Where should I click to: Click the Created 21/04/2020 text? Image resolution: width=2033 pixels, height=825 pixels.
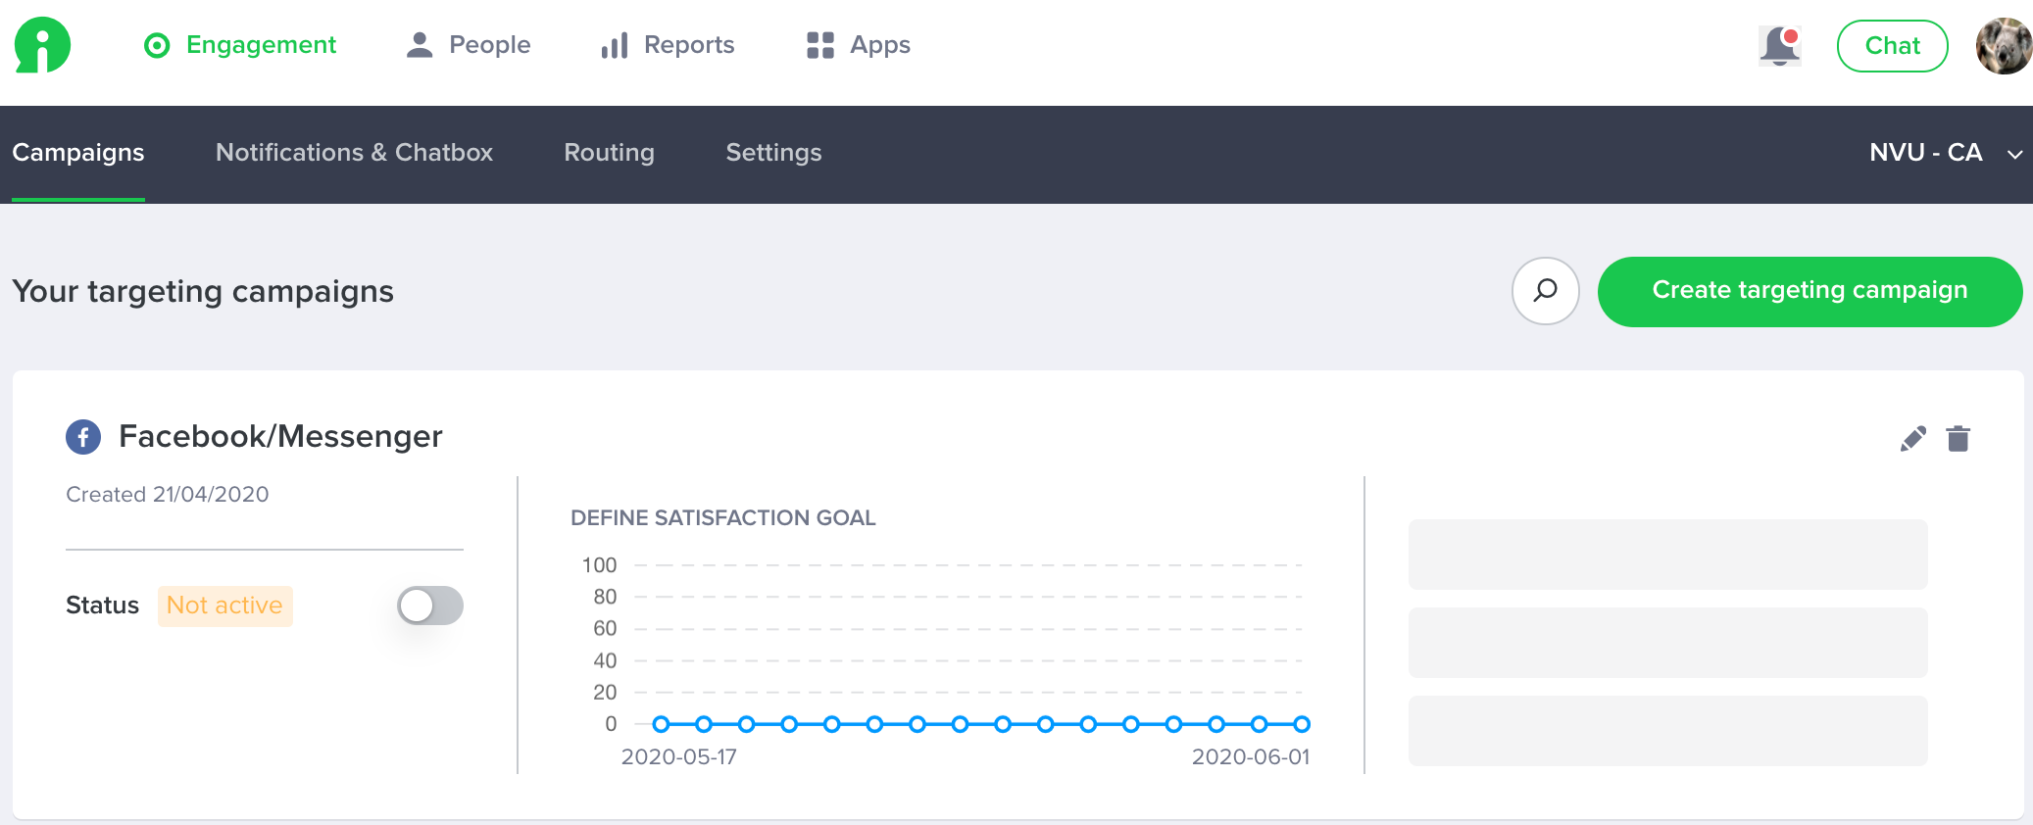coord(168,495)
